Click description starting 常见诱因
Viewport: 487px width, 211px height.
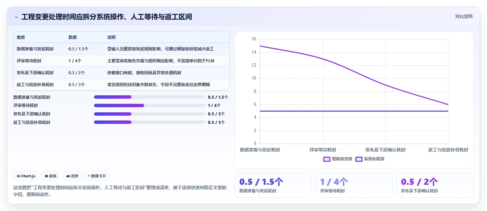pyautogui.click(x=158, y=84)
